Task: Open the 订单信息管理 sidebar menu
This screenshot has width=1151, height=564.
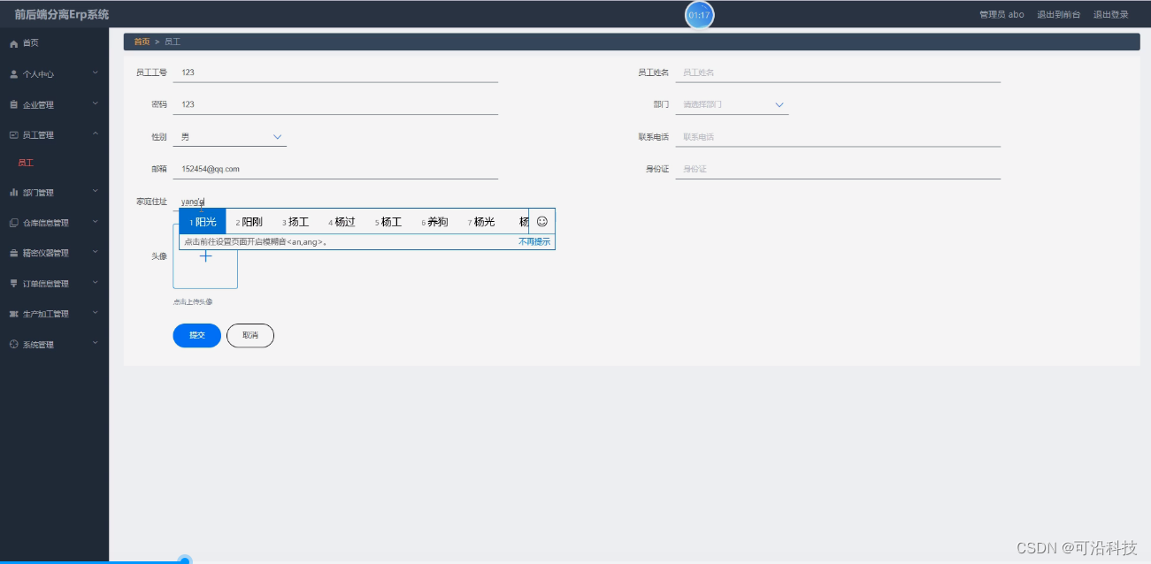Action: [54, 284]
